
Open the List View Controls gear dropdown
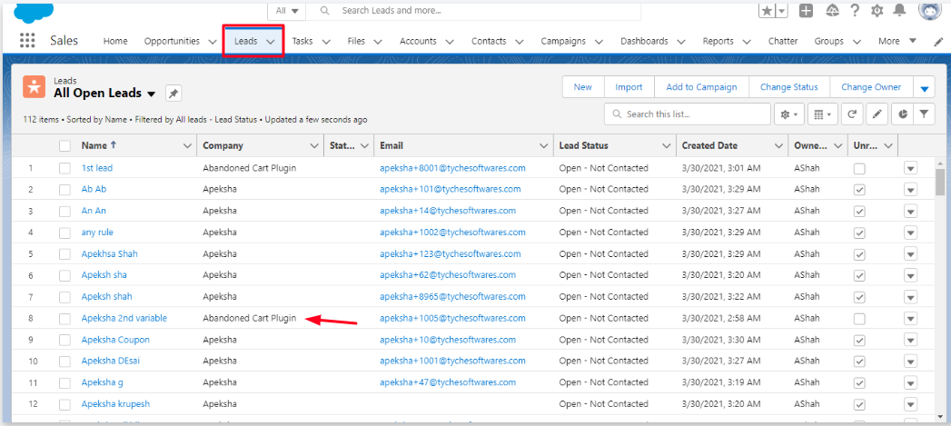tap(787, 114)
